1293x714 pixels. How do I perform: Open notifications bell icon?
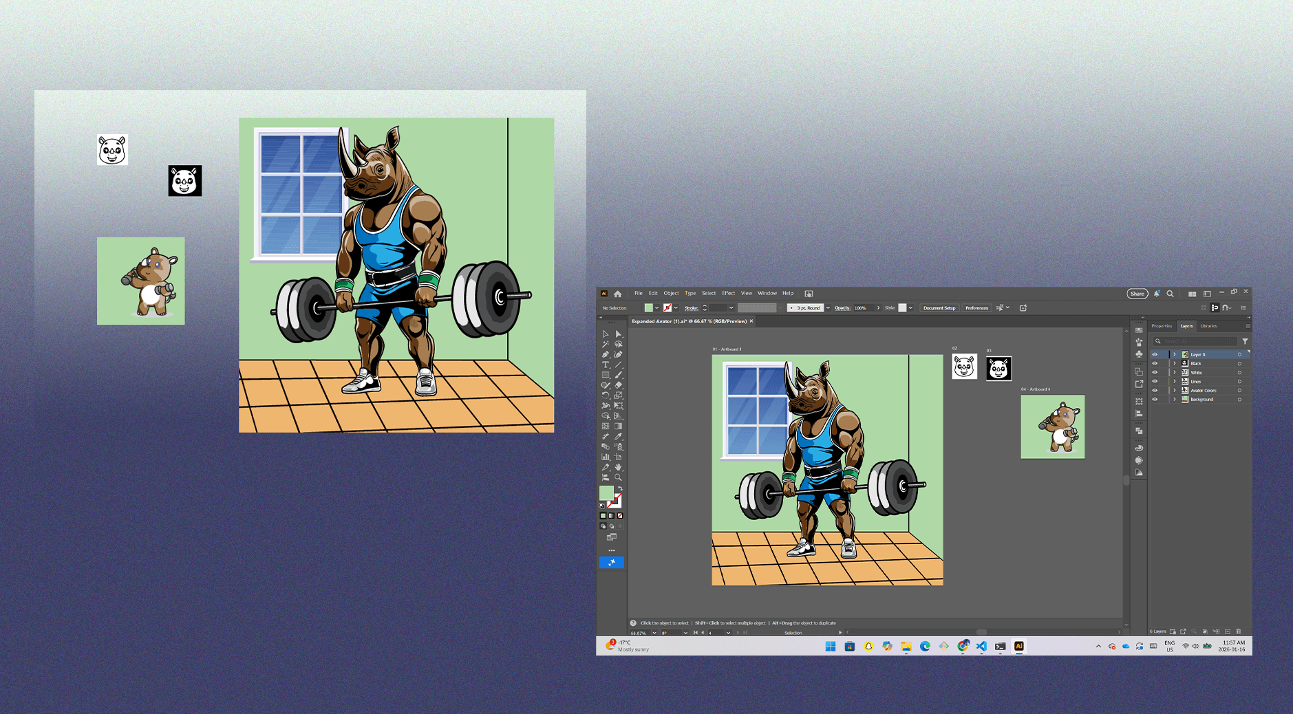[x=1157, y=294]
